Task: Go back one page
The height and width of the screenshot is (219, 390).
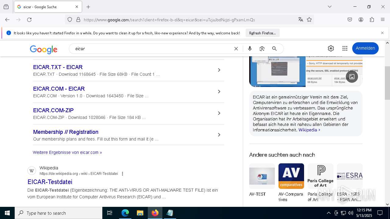Action: click(x=7, y=20)
